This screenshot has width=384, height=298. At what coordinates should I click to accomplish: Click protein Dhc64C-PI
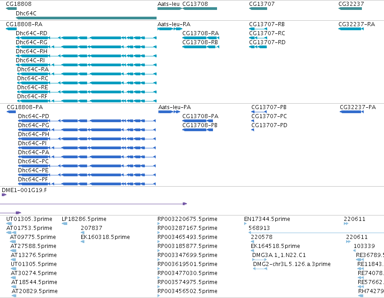[x=32, y=143]
